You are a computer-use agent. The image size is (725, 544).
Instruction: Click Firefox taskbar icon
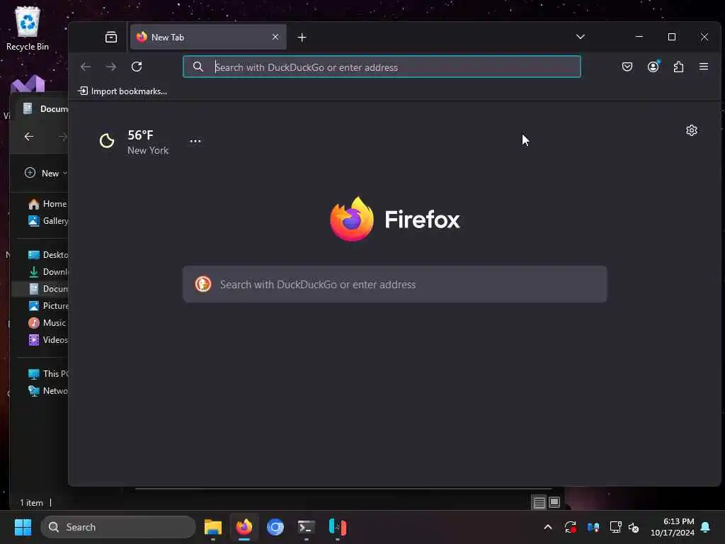point(244,527)
